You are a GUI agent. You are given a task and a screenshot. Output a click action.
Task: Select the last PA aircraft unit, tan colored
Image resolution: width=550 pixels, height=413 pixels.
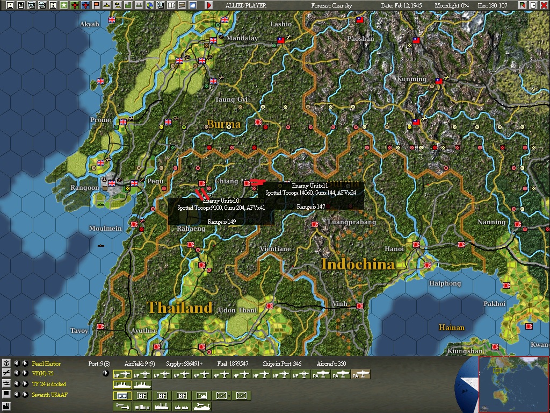point(360,375)
